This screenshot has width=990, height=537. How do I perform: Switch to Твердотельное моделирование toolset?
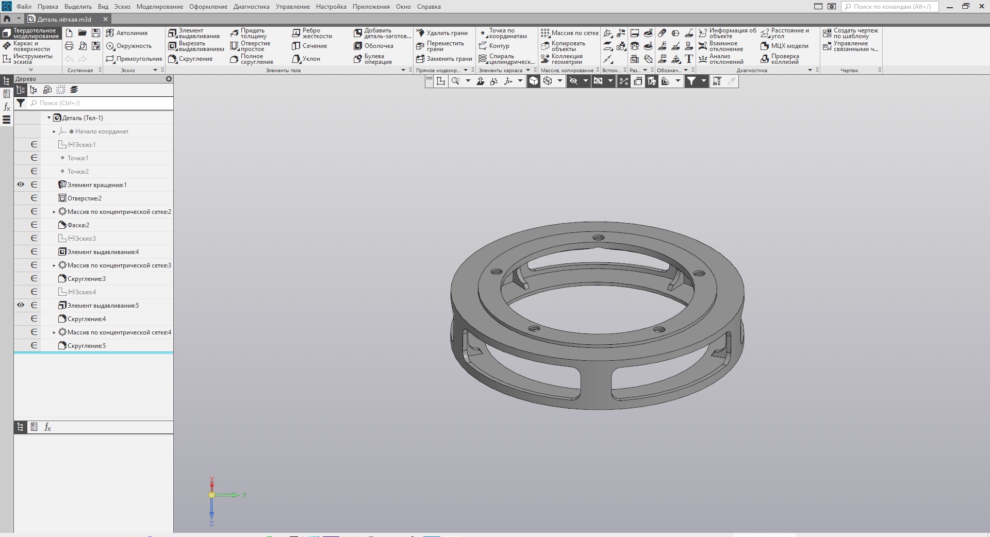(x=31, y=33)
